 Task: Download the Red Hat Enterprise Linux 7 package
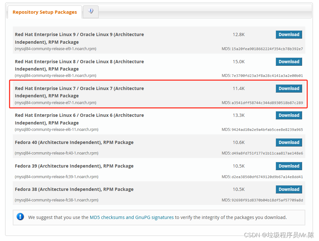point(289,88)
